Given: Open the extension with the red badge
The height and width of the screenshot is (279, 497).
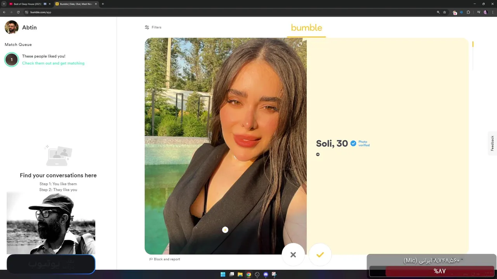Looking at the screenshot, I should [455, 12].
